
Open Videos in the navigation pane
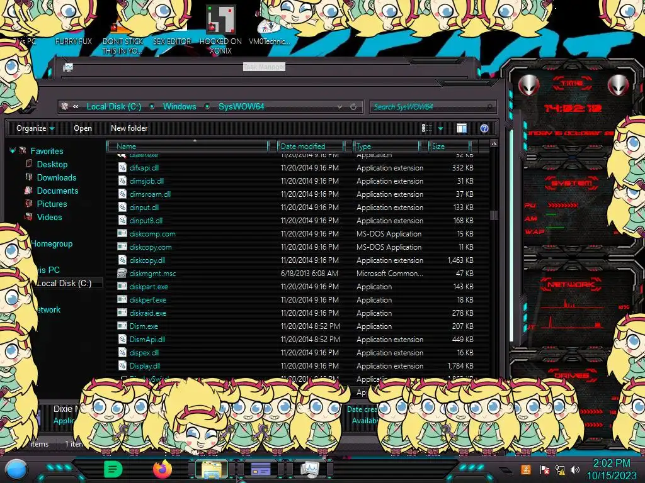49,217
